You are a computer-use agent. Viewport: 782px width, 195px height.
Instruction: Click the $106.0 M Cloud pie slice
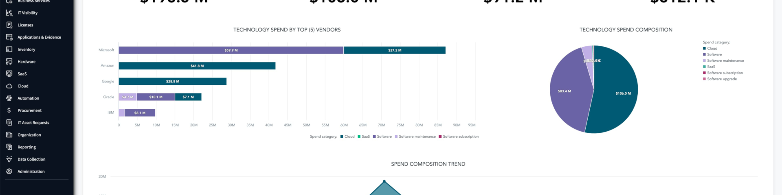tap(615, 93)
